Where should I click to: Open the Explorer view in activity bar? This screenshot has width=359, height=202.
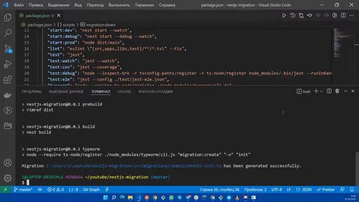pyautogui.click(x=7, y=17)
